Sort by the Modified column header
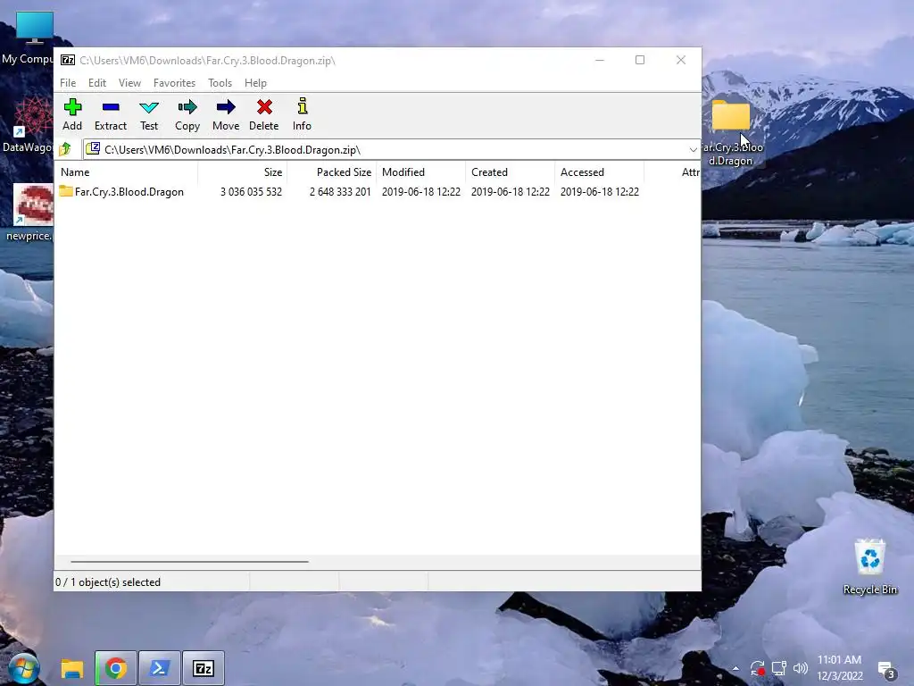This screenshot has width=914, height=686. tap(421, 172)
